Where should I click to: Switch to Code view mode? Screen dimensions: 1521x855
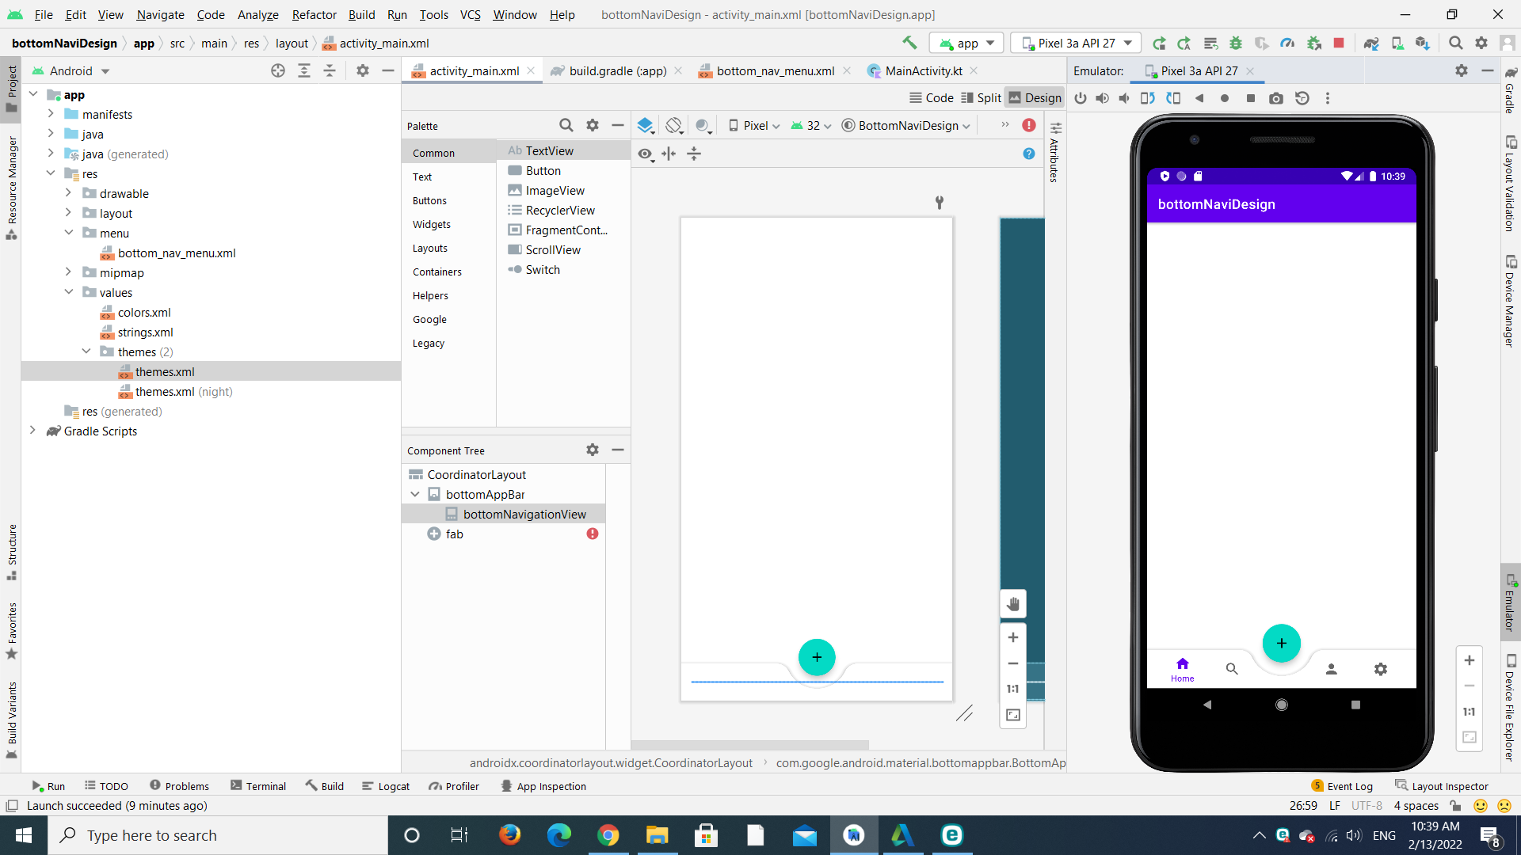pos(932,97)
